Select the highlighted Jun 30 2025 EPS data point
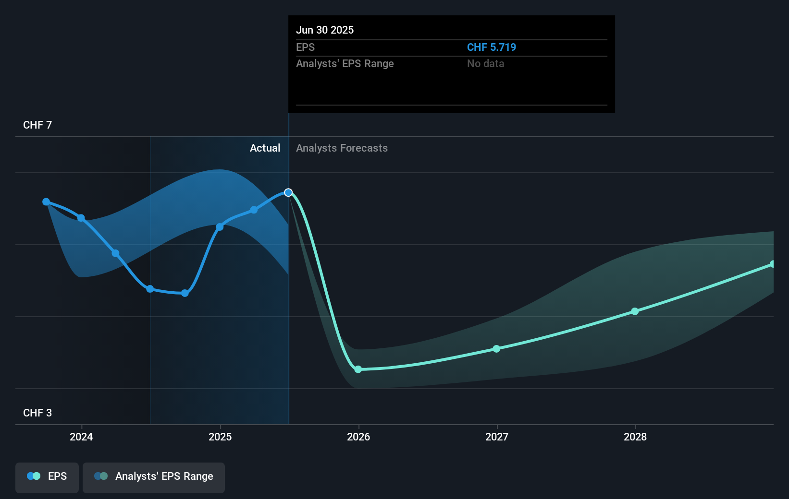This screenshot has height=499, width=789. tap(288, 192)
